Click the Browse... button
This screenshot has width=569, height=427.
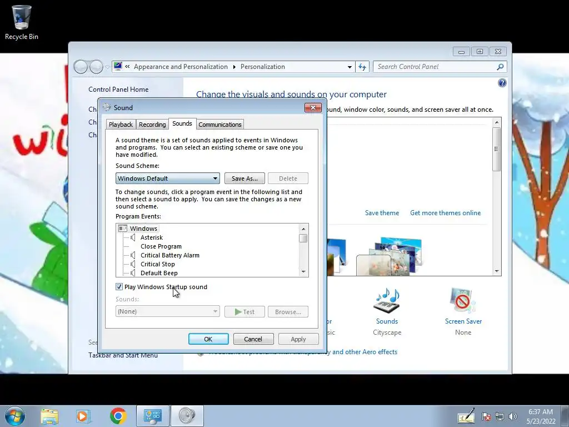[x=288, y=311]
